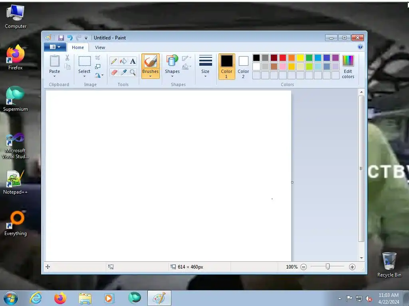Click the Save icon in quick access toolbar
The image size is (409, 306).
coord(61,38)
